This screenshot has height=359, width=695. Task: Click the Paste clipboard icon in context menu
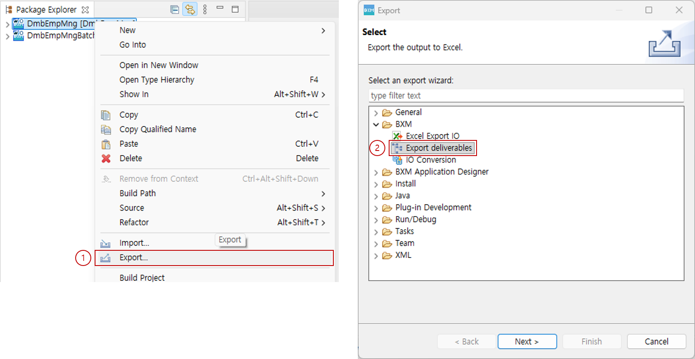[106, 144]
